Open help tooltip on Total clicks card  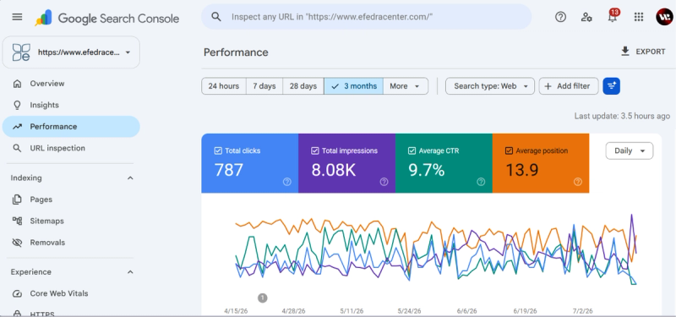click(287, 182)
